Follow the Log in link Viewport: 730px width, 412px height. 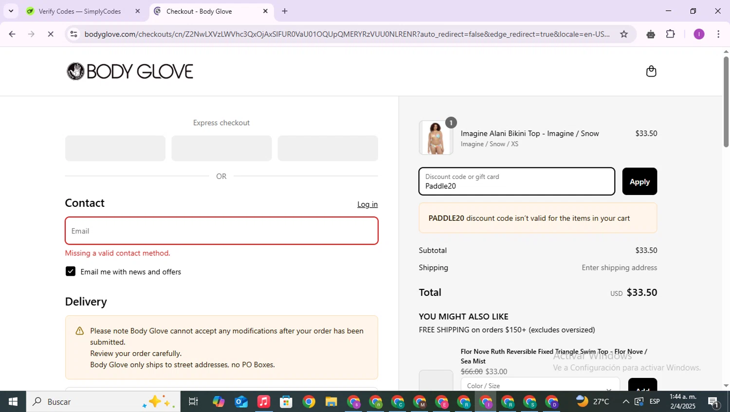click(367, 204)
